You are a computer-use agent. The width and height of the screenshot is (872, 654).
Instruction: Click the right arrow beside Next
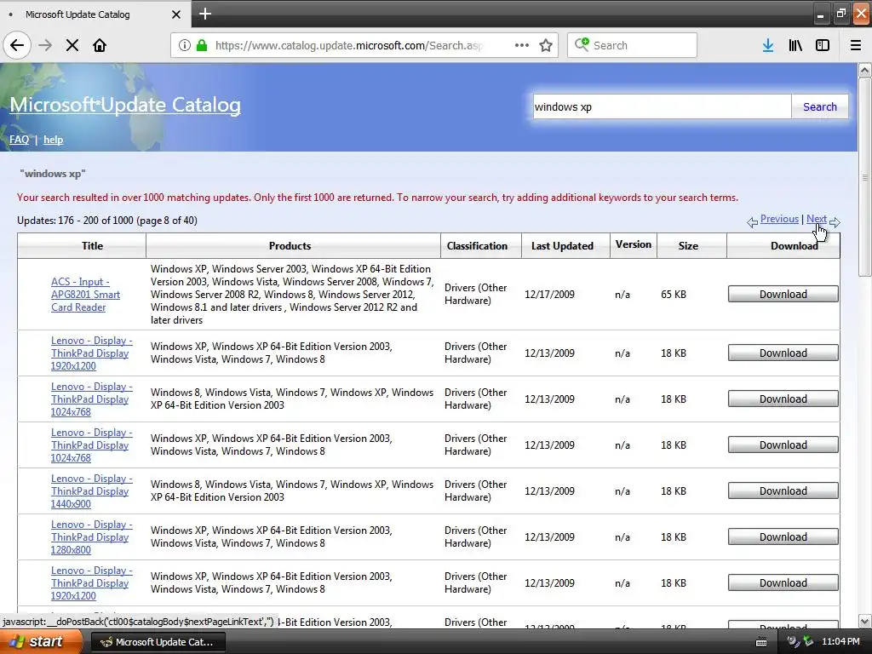pos(835,222)
